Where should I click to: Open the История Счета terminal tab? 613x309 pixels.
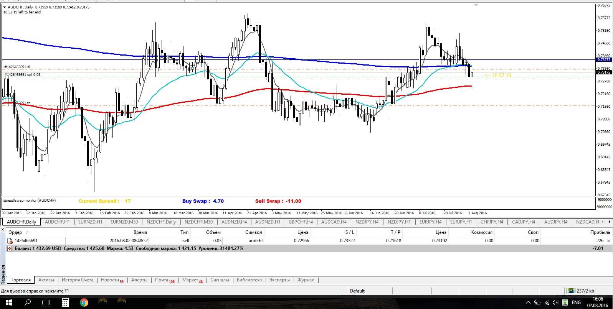(x=78, y=280)
